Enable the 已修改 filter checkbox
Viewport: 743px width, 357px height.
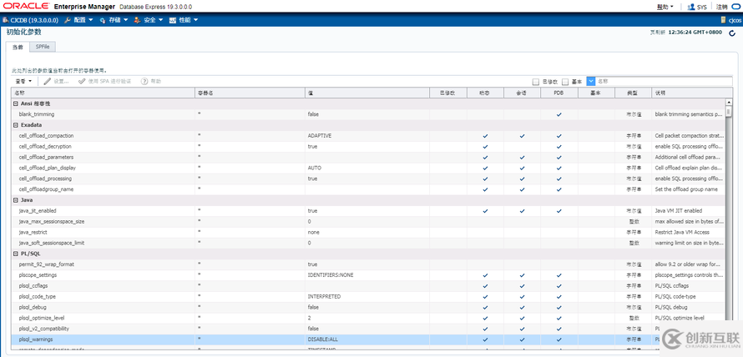click(x=536, y=82)
